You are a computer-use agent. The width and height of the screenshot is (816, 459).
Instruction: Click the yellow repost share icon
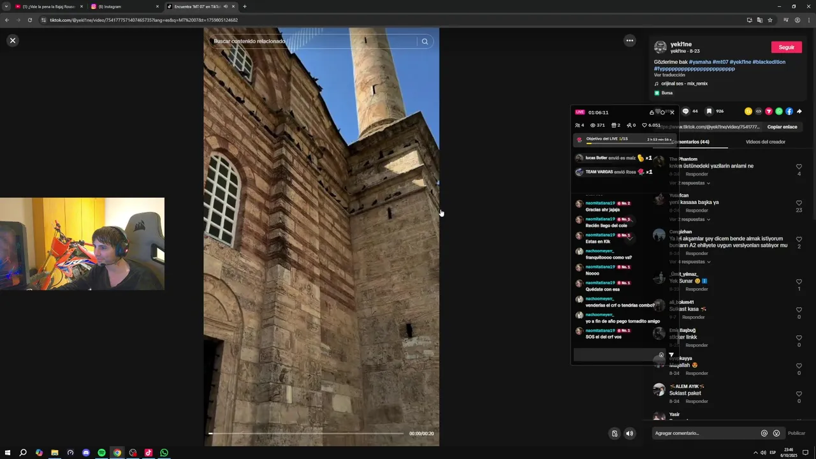click(748, 111)
